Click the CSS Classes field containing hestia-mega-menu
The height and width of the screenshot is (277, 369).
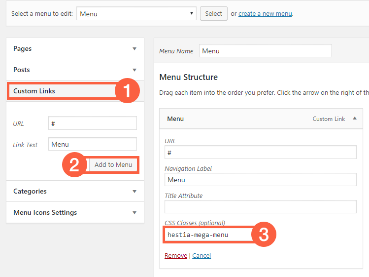(207, 235)
